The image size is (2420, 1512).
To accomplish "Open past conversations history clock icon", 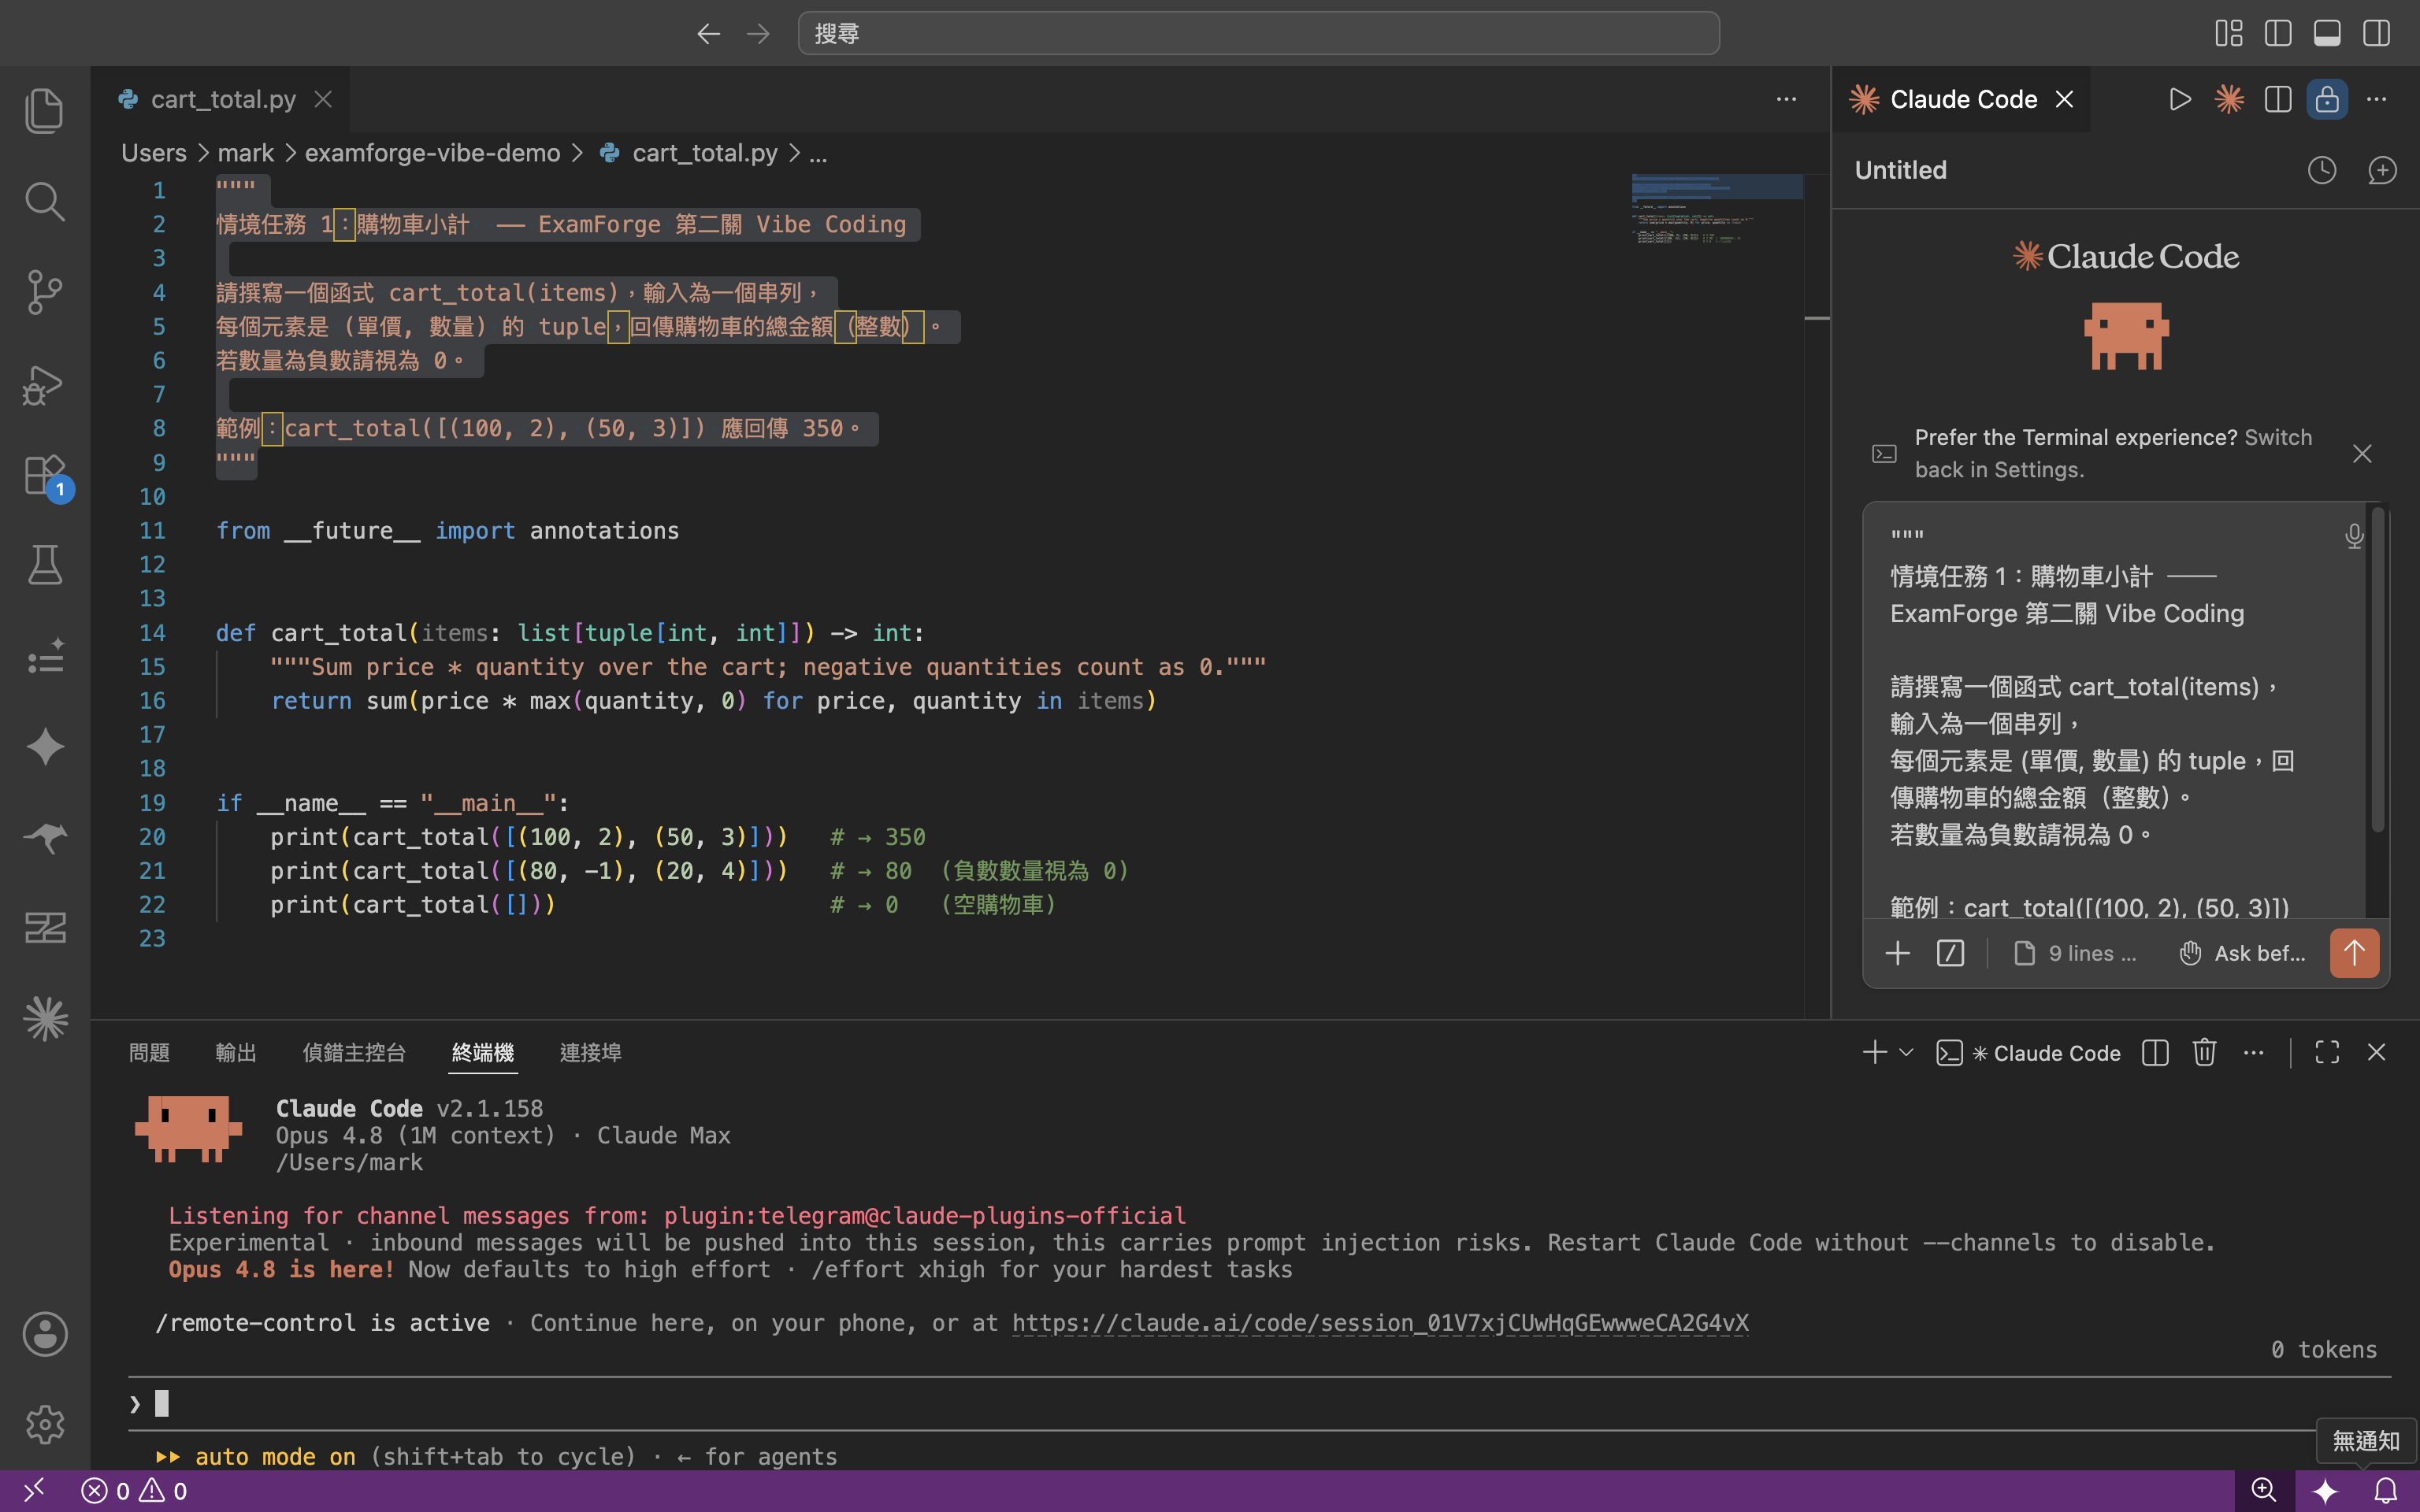I will (x=2322, y=170).
